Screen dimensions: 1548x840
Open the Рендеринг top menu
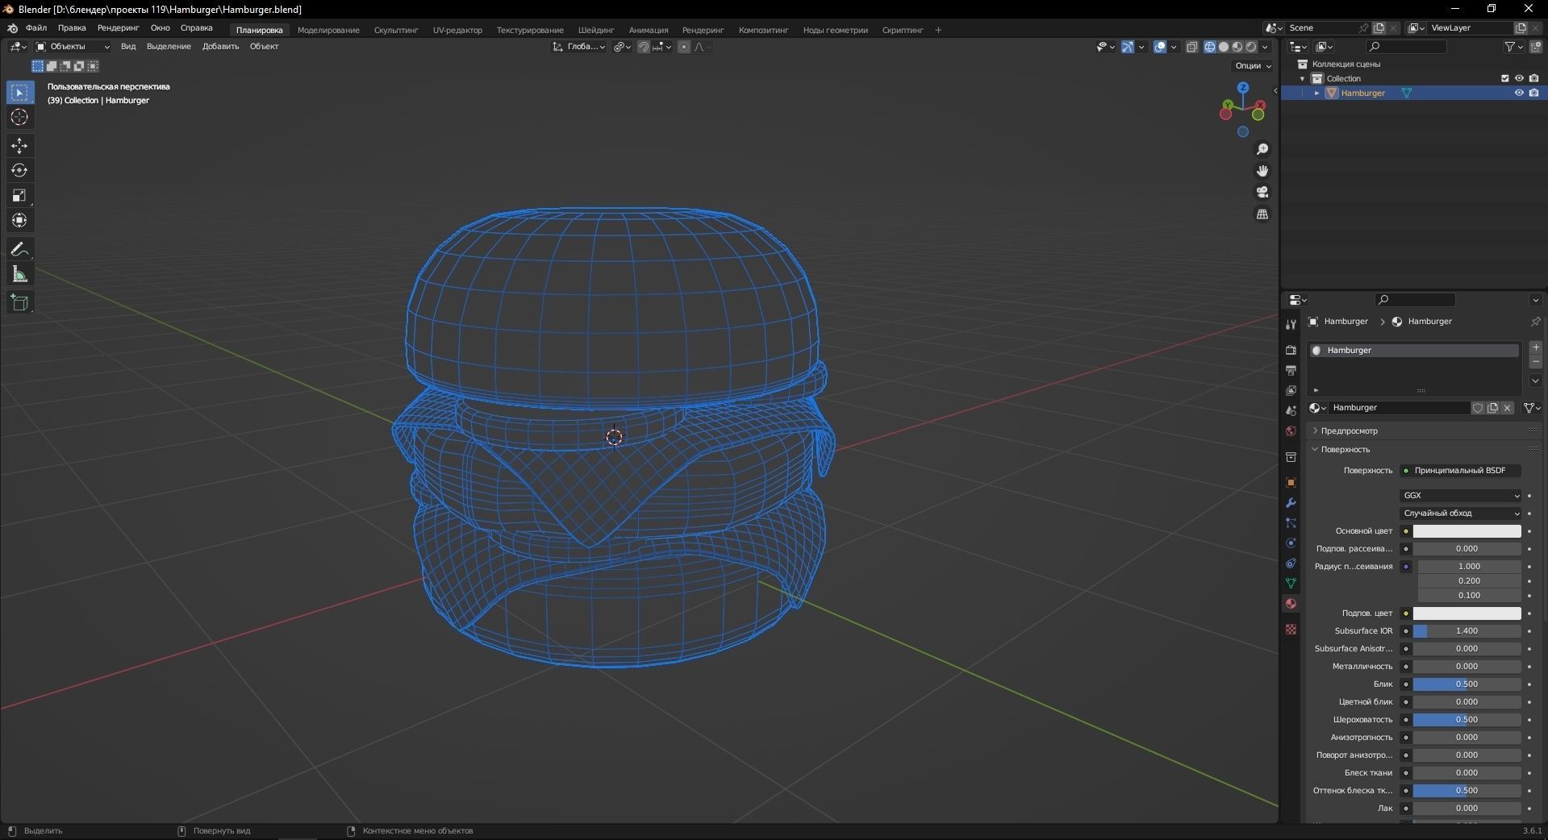pyautogui.click(x=118, y=28)
